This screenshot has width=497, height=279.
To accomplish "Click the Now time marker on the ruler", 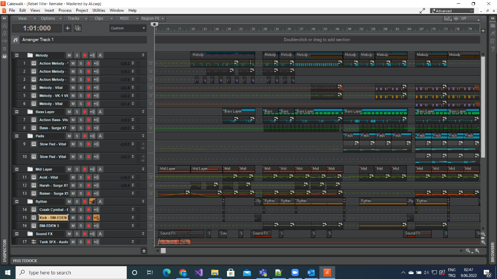I will [x=154, y=24].
